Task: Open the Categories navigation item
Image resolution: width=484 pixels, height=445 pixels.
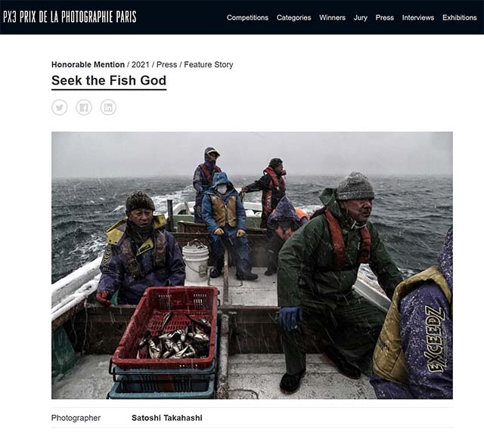Action: [x=294, y=17]
